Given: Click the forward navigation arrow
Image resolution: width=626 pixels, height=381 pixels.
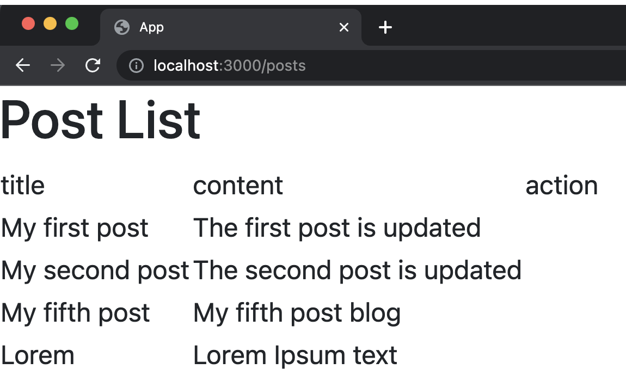Looking at the screenshot, I should [57, 66].
